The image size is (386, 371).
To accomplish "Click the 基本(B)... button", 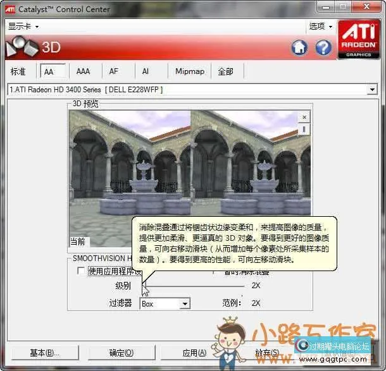I will [45, 353].
